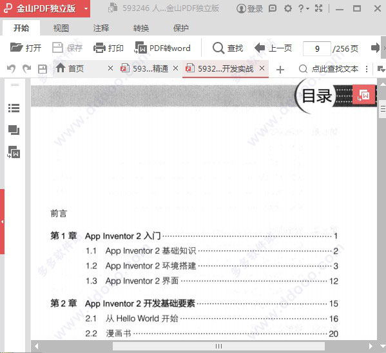Open the more options dots menu

(367, 69)
